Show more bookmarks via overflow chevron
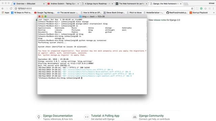This screenshot has height=121, width=216. click(214, 13)
